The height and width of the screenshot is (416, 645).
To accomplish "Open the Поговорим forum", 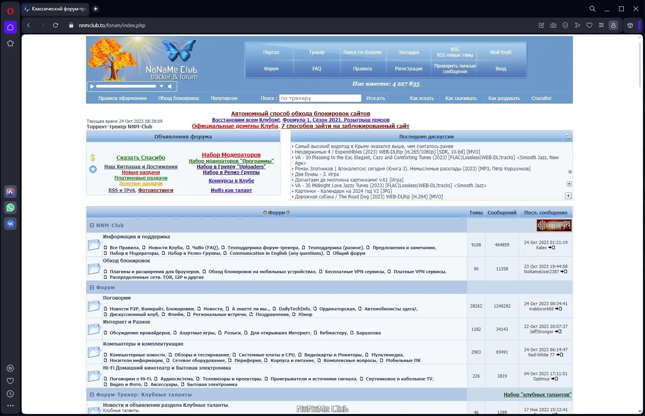I will (x=117, y=298).
